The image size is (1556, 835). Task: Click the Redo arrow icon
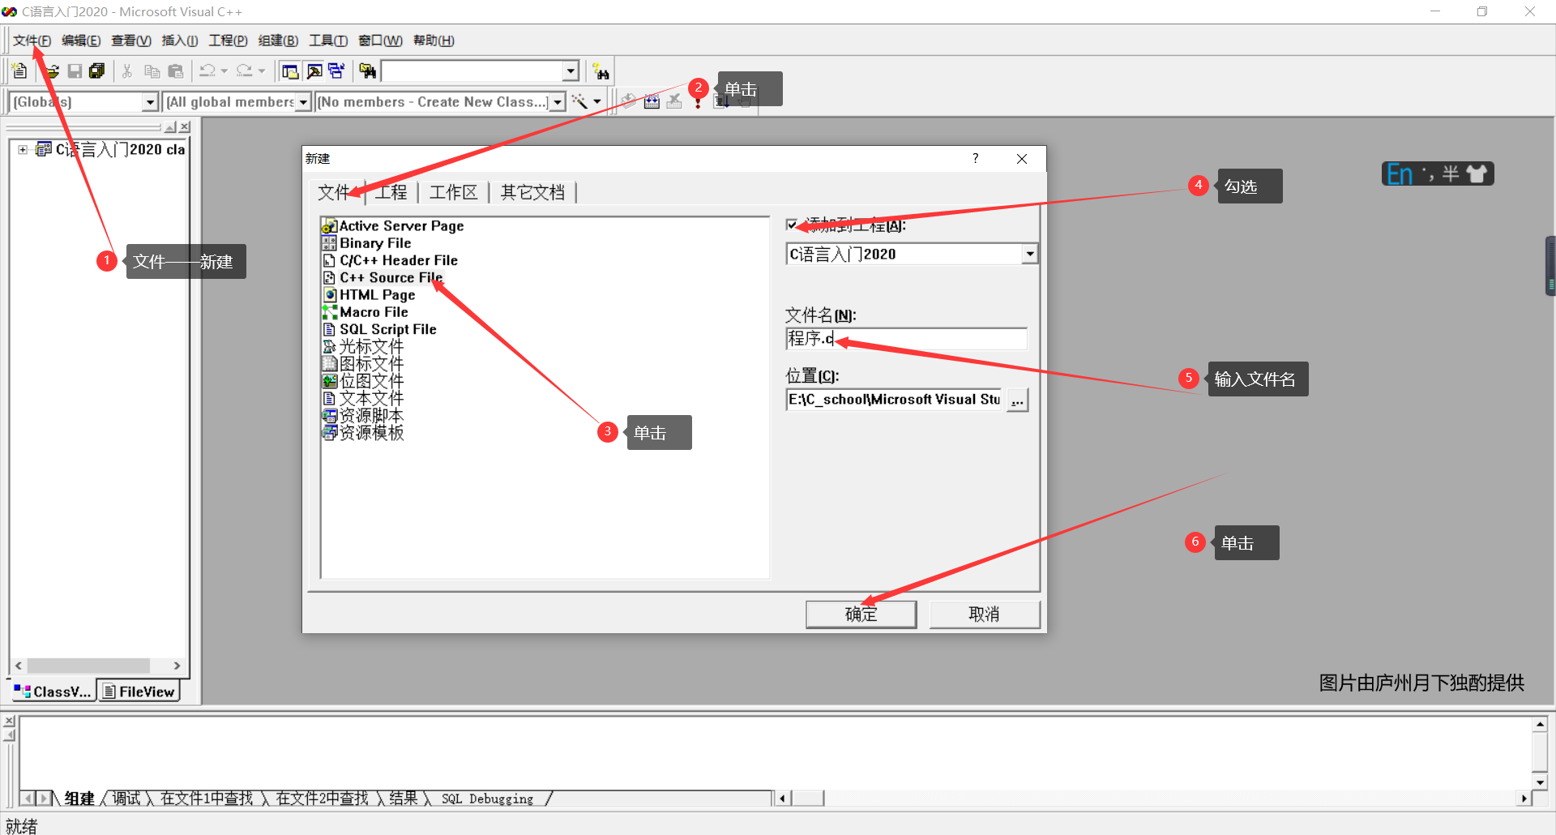(x=245, y=71)
